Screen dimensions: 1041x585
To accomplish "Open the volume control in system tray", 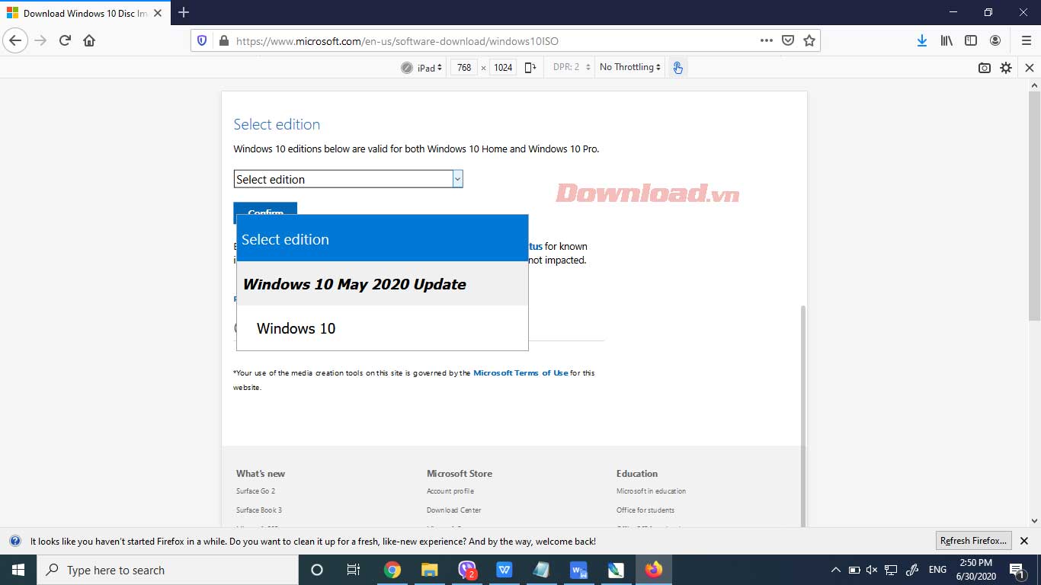I will click(x=872, y=570).
